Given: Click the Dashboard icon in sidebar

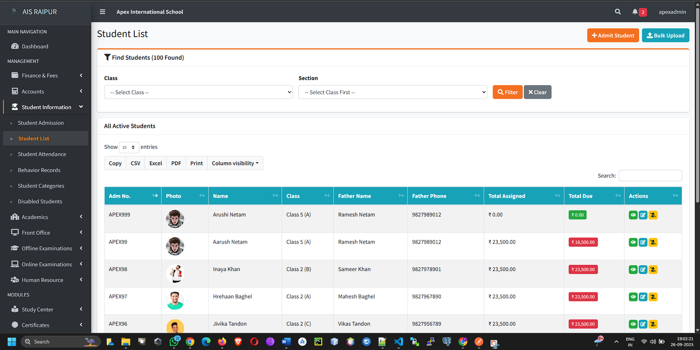Looking at the screenshot, I should point(15,46).
